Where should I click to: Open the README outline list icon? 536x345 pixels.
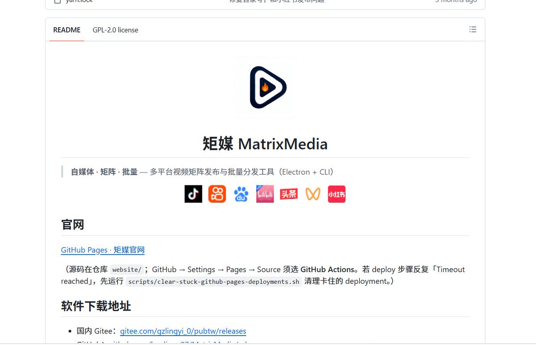click(473, 29)
